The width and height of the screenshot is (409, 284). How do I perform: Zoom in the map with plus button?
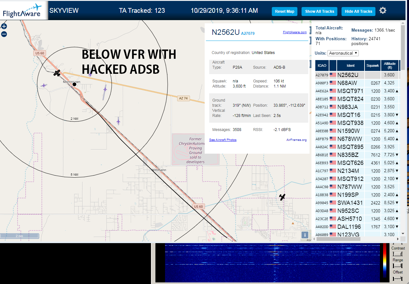coord(4,27)
